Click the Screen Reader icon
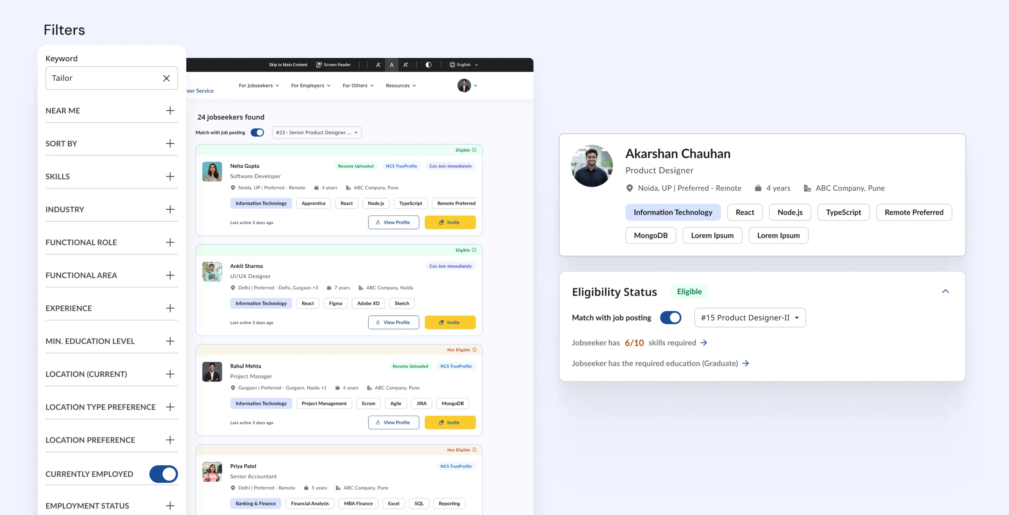Image resolution: width=1009 pixels, height=515 pixels. point(319,64)
